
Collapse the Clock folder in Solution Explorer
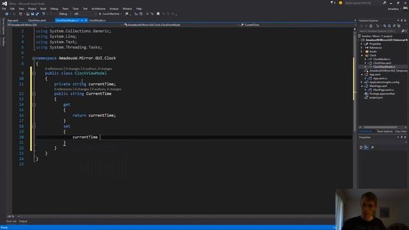362,56
